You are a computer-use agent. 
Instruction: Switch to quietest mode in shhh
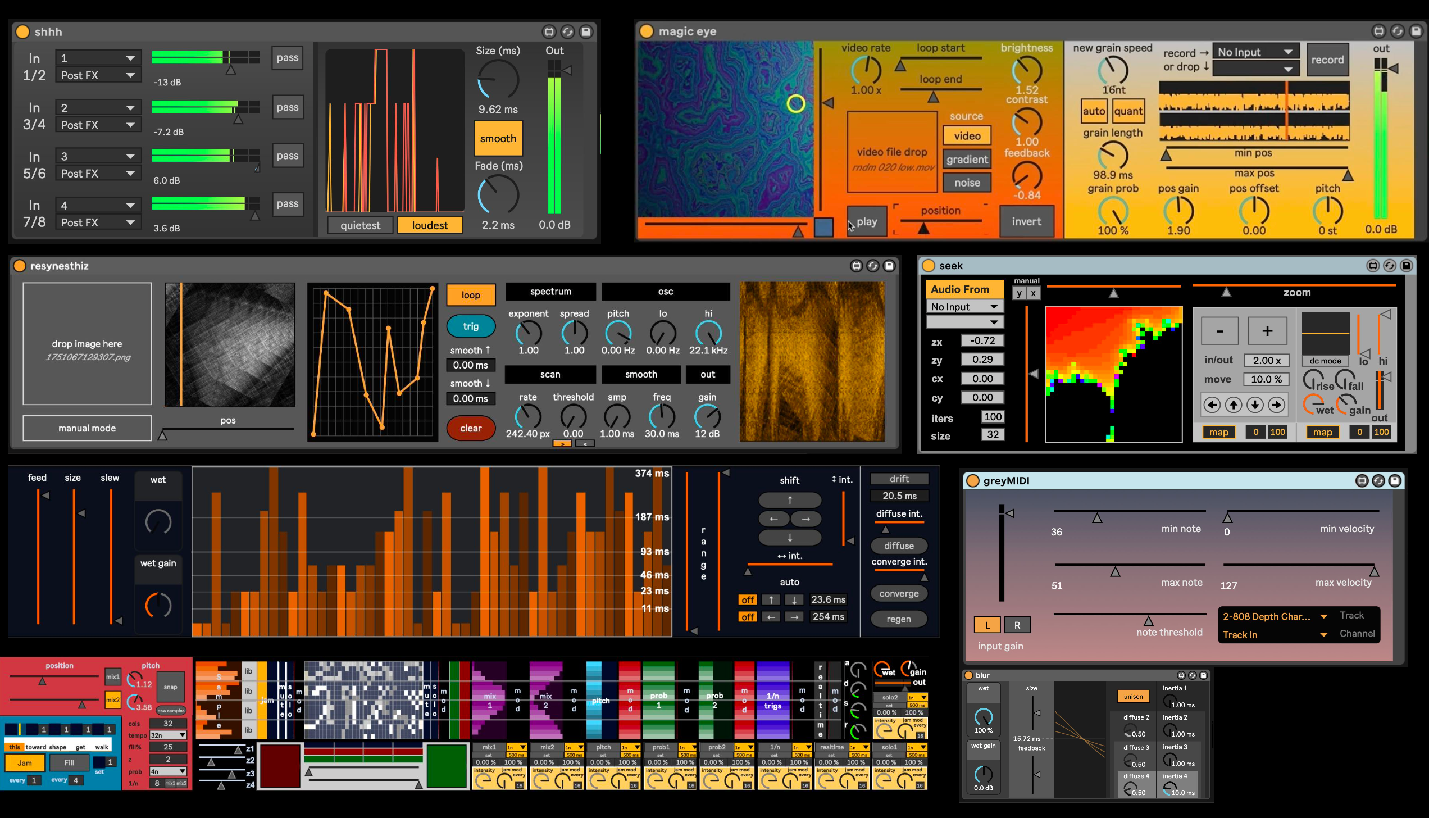[x=360, y=225]
